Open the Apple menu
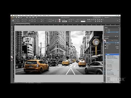Screen dimensions: 131x98 [12, 16]
